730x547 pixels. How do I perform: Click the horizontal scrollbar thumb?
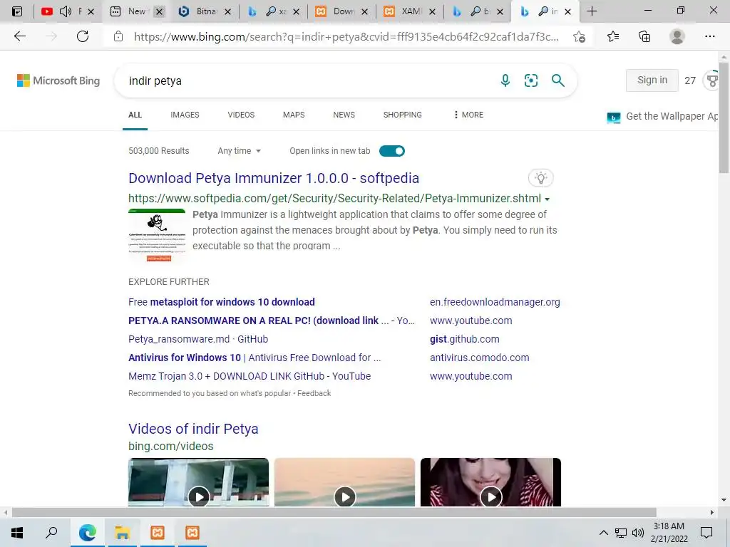(x=334, y=513)
